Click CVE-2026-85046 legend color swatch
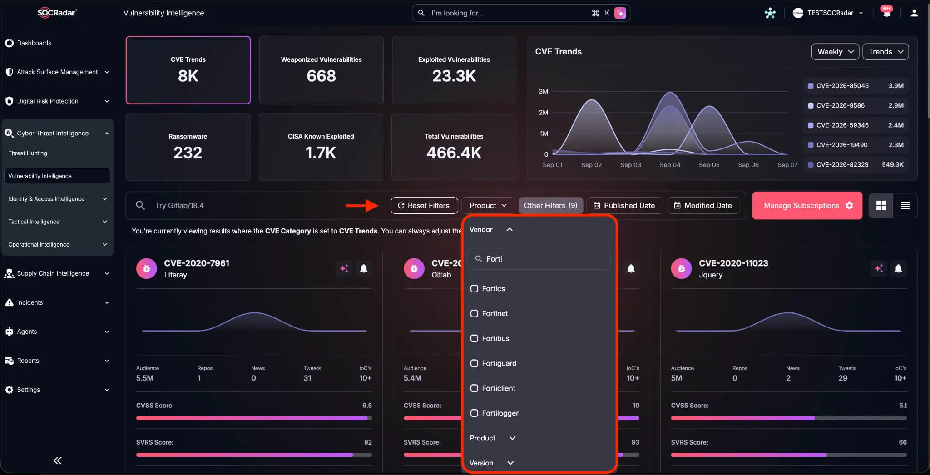The height and width of the screenshot is (475, 930). click(x=811, y=86)
